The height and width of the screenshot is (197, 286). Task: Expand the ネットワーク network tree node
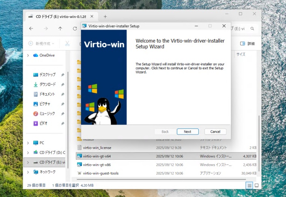click(28, 172)
